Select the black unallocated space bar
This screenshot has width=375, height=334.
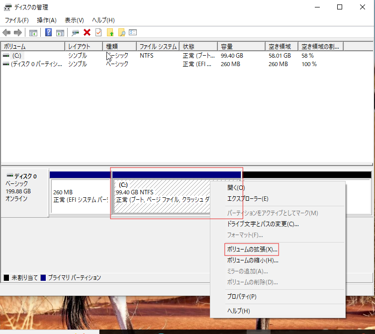tap(306, 175)
